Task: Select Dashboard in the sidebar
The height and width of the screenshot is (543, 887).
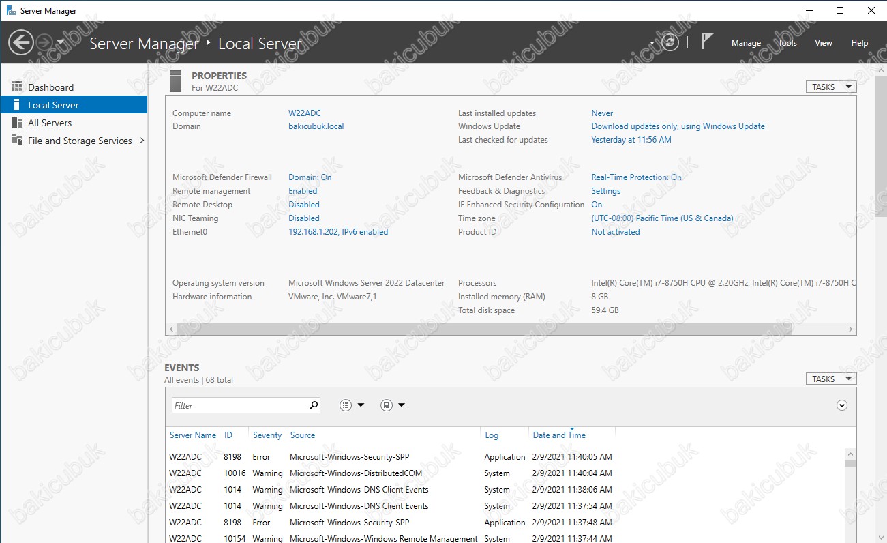Action: 74,87
